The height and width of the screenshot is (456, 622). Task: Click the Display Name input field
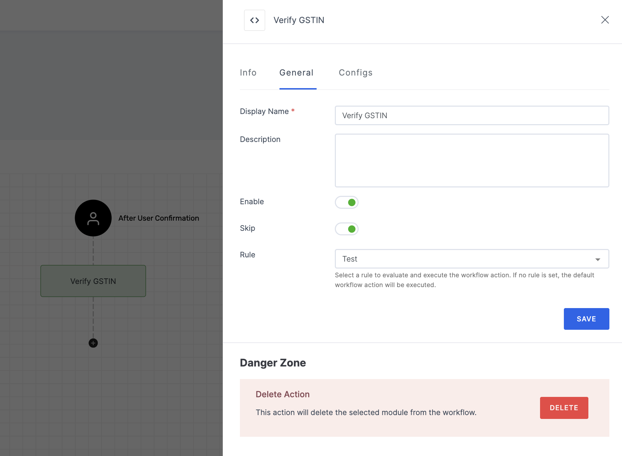click(472, 115)
